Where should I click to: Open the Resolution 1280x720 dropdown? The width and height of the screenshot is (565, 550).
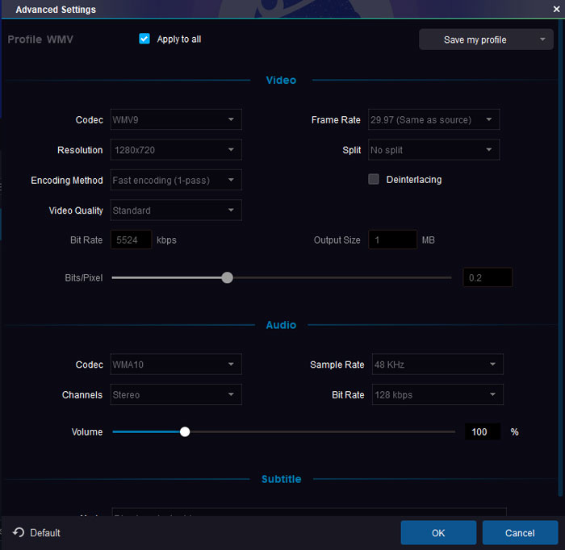coord(176,150)
